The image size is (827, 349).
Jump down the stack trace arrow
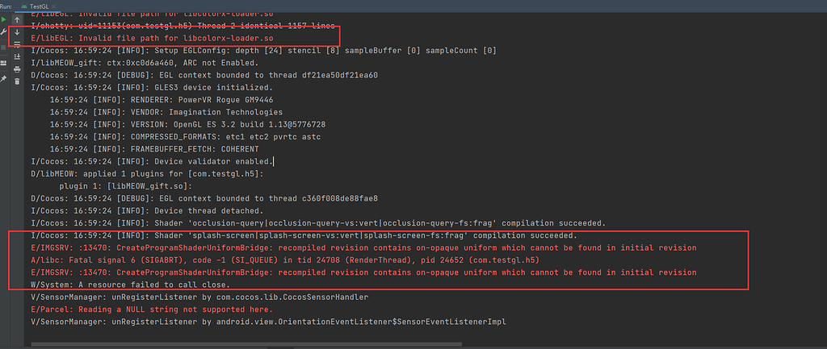tap(17, 32)
